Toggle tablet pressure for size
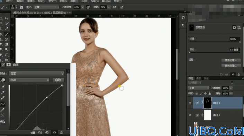Image resolution: width=244 pixels, height=136 pixels. coord(122,7)
